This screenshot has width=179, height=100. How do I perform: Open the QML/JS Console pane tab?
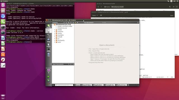(x=121, y=85)
